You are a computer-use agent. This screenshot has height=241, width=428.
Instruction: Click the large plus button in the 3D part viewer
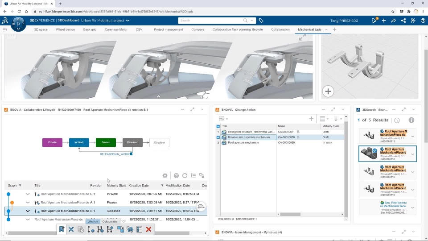pos(328,91)
